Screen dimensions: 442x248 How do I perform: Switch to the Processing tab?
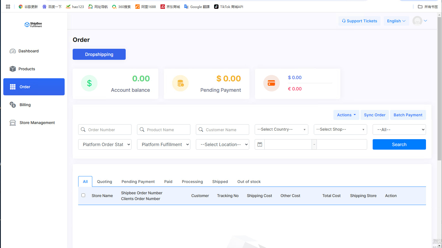click(x=192, y=182)
